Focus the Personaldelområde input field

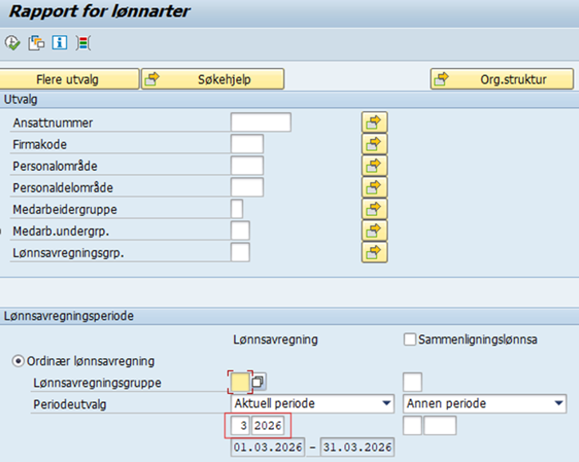click(x=247, y=187)
